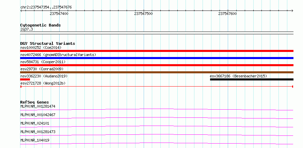This screenshot has width=303, height=148.
Task: Click the MLPH|NR_104019 transcript label
Action: [x=35, y=140]
